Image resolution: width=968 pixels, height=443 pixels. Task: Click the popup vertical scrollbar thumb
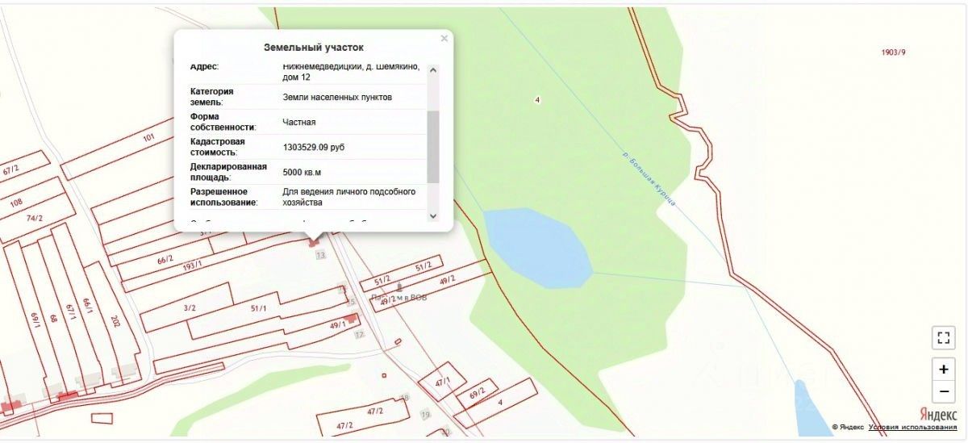[433, 147]
